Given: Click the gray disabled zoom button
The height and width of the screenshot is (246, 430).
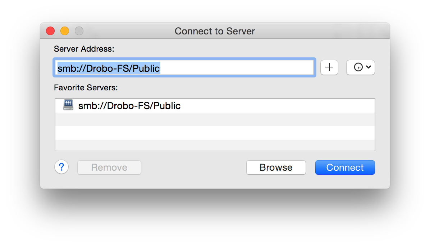Looking at the screenshot, I should (x=79, y=31).
